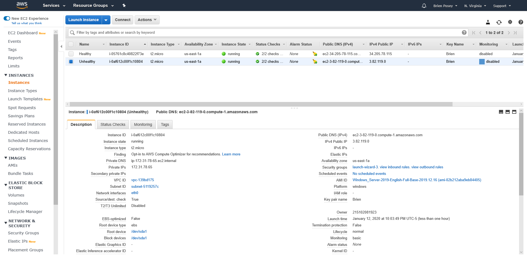This screenshot has width=527, height=256.
Task: Open the experiments flask icon
Action: (488, 22)
